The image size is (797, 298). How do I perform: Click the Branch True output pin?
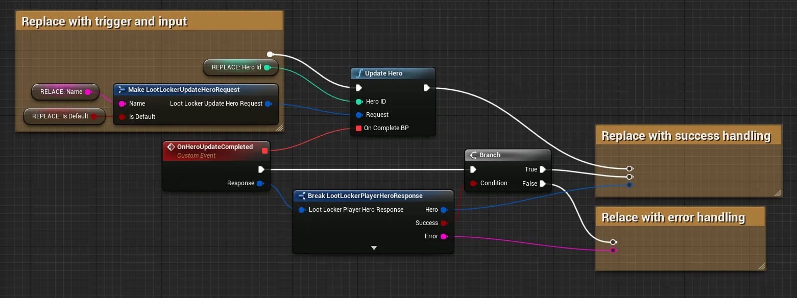(543, 169)
